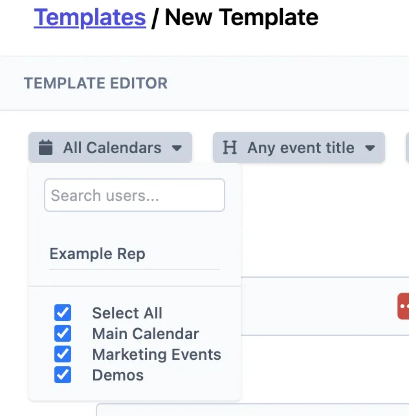The width and height of the screenshot is (409, 416).
Task: Click the red ellipsis icon button
Action: click(x=404, y=306)
